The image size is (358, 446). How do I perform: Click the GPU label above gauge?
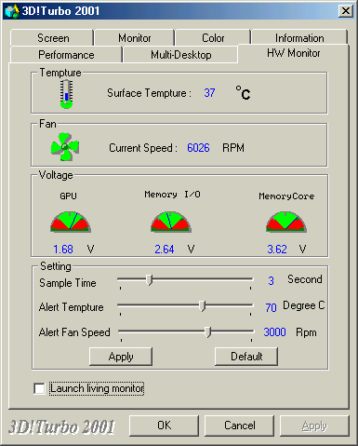click(x=68, y=196)
